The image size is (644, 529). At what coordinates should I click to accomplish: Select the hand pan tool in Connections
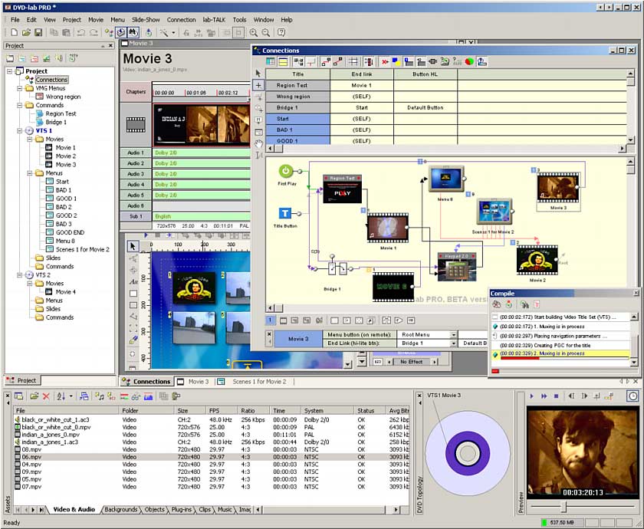(258, 143)
